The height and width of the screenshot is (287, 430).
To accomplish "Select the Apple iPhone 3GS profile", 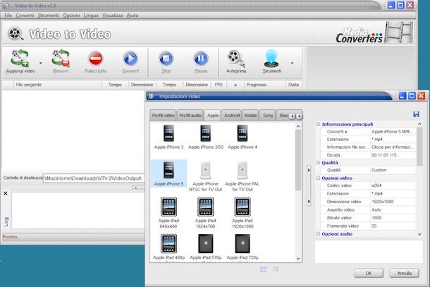I will click(206, 138).
